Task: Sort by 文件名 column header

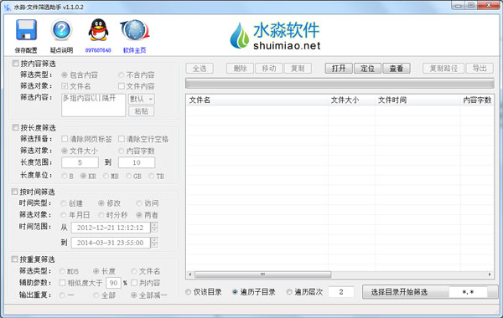Action: click(257, 100)
